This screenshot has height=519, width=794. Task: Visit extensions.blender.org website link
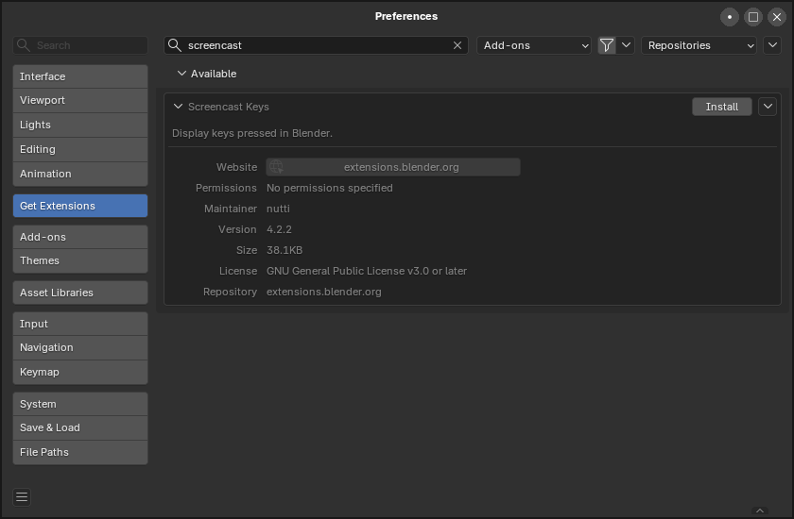(393, 167)
